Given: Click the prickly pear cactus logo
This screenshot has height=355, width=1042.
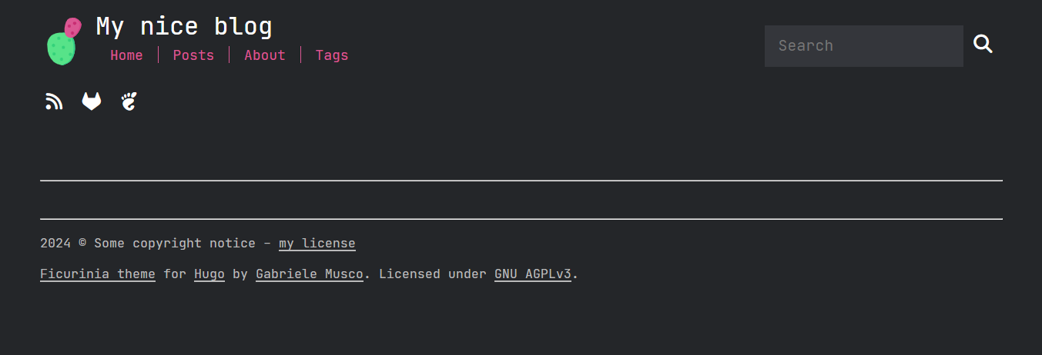Looking at the screenshot, I should (x=63, y=41).
